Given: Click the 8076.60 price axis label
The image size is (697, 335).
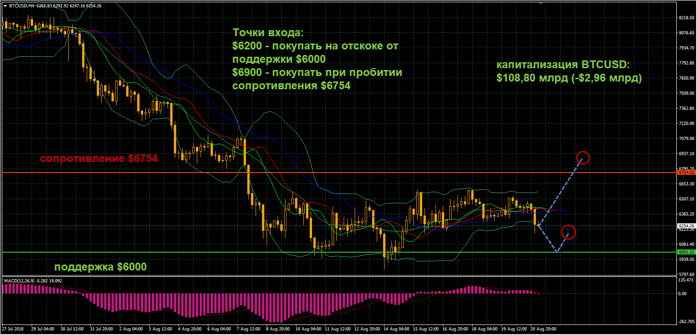Looking at the screenshot, I should click(686, 33).
